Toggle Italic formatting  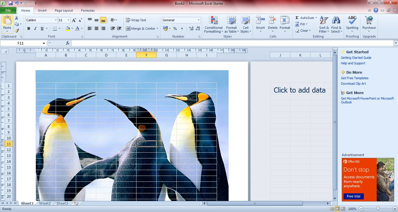click(x=35, y=29)
